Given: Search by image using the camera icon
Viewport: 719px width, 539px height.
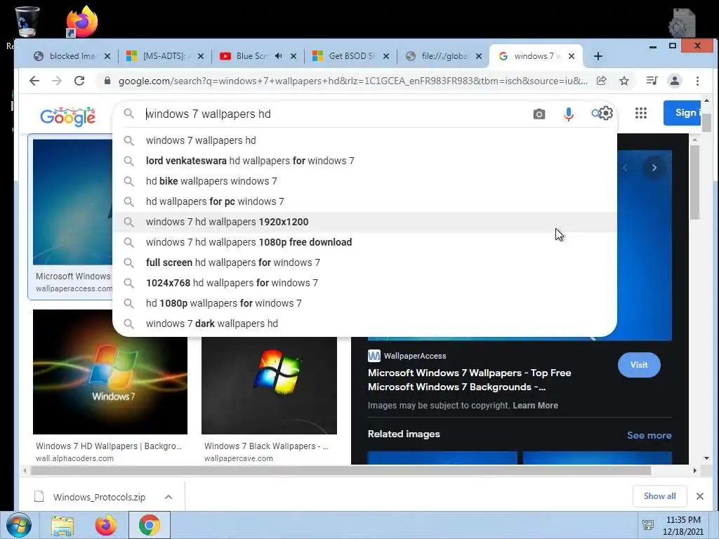Looking at the screenshot, I should (539, 114).
